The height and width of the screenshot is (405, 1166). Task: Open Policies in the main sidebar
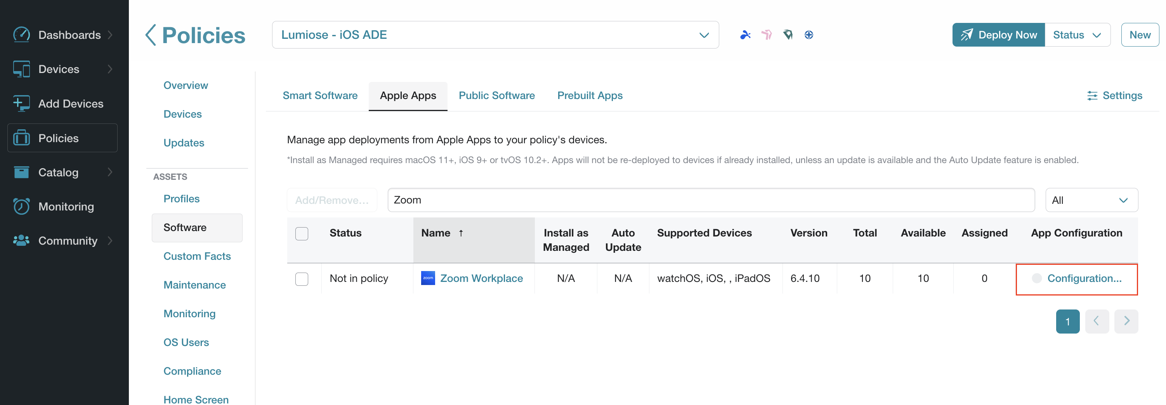pos(62,138)
